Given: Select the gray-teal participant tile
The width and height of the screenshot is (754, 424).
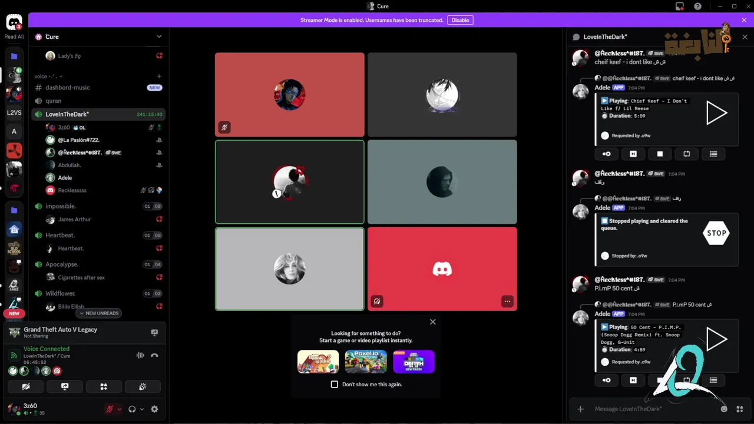Looking at the screenshot, I should point(442,182).
